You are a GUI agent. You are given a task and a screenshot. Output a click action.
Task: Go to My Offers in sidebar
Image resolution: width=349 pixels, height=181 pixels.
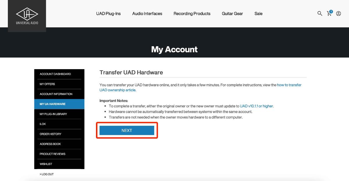(47, 84)
